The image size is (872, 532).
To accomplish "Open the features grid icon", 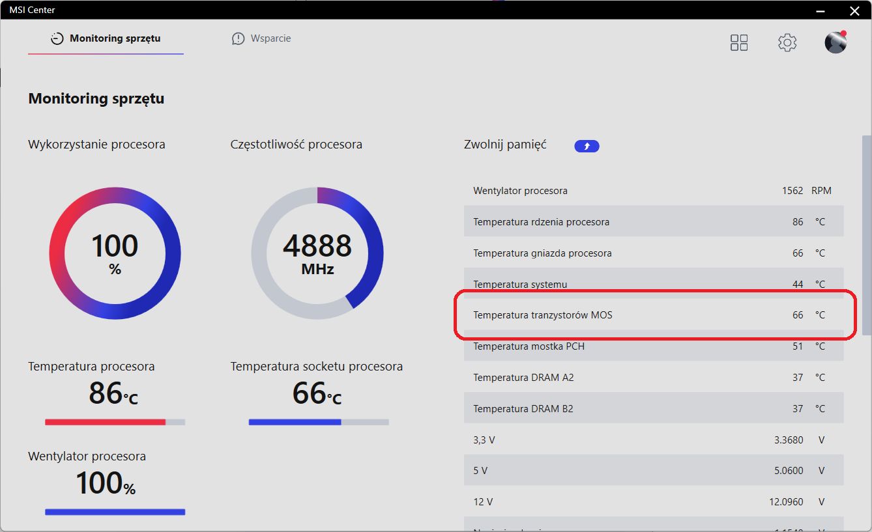I will 739,43.
